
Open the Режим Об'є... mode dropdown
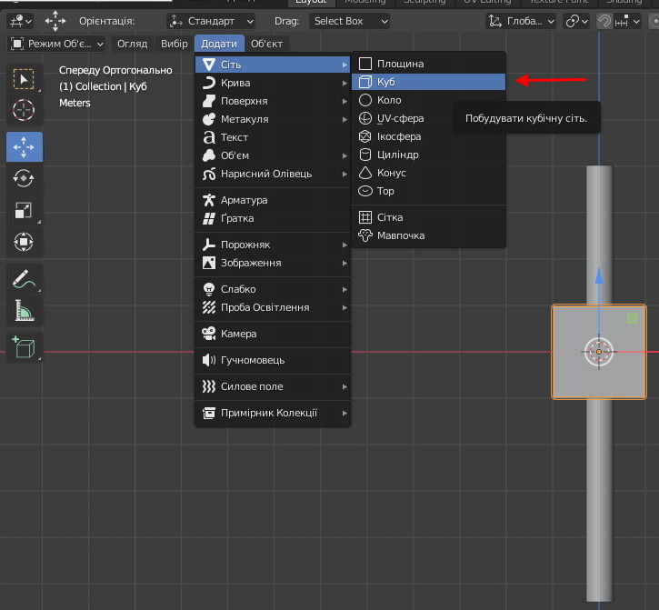click(x=57, y=44)
